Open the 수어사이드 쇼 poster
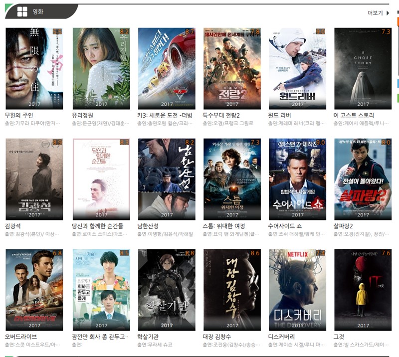 [x=297, y=179]
